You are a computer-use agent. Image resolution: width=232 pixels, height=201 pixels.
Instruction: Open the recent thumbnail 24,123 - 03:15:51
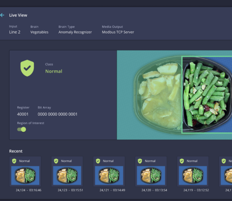coord(67,175)
